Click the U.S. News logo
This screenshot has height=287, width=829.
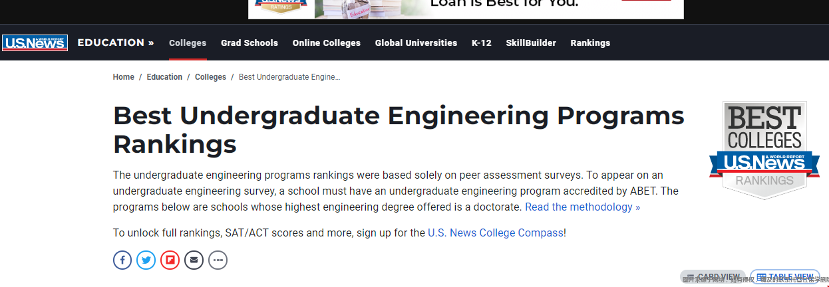pyautogui.click(x=35, y=43)
